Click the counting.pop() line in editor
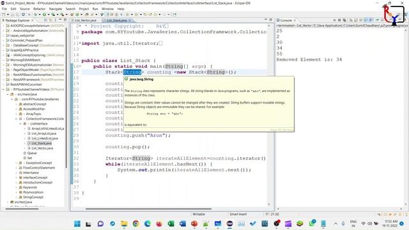 [x=128, y=147]
